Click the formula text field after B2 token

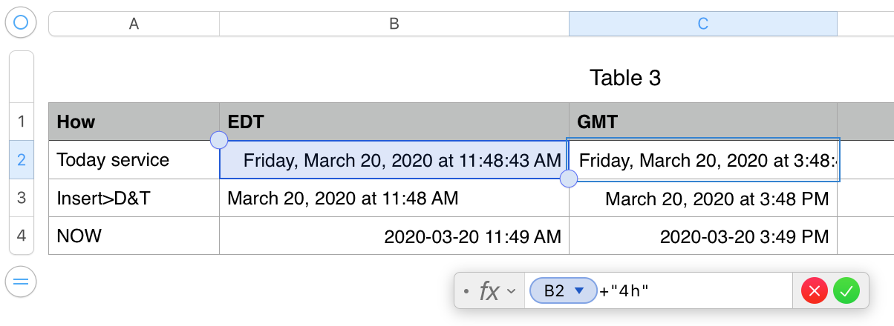pyautogui.click(x=713, y=291)
